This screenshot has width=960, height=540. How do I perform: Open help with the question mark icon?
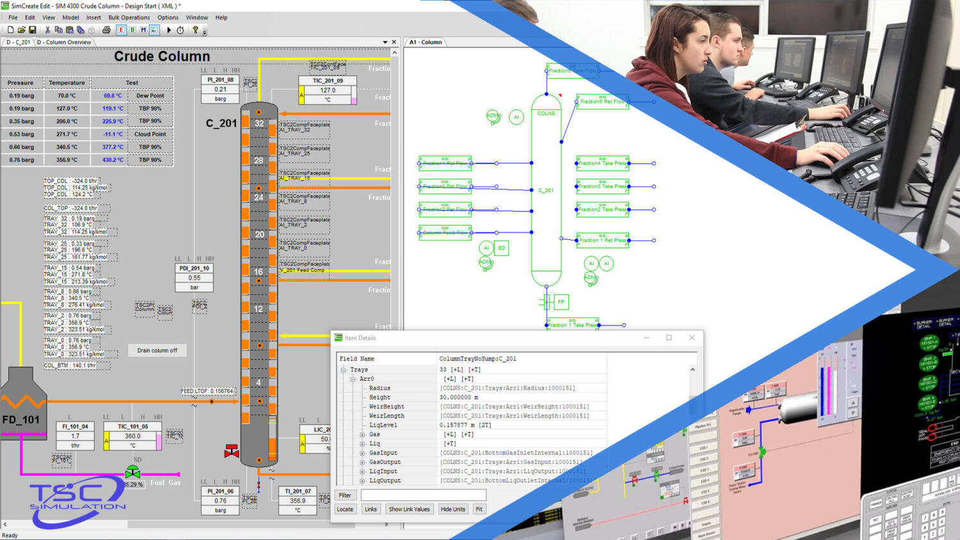(196, 29)
